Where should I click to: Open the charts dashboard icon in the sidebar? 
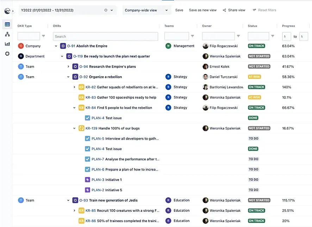click(7, 44)
